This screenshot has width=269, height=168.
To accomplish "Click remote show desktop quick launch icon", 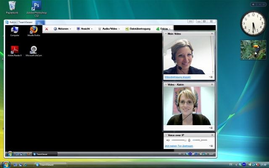I will 17,154.
